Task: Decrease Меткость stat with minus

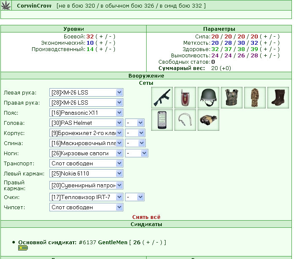Action: [275, 43]
